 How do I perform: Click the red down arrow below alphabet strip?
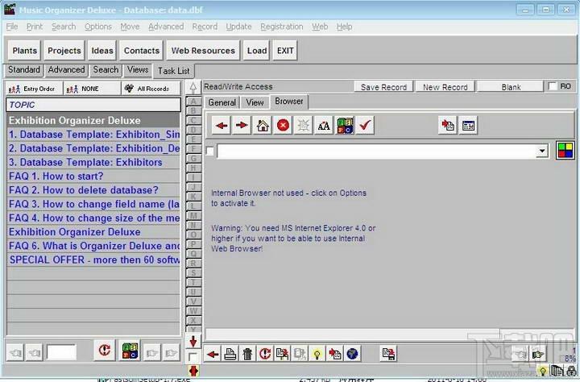click(193, 341)
